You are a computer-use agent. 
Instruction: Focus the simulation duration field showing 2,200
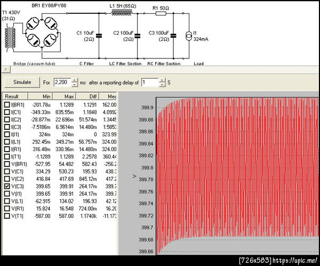coord(62,82)
